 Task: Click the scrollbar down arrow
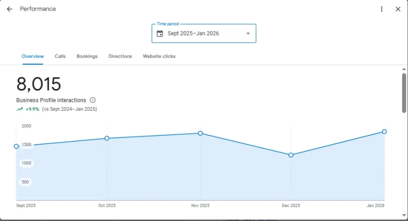[404, 216]
